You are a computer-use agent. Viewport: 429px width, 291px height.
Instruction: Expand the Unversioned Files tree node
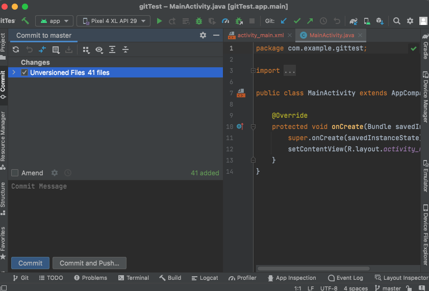pos(14,73)
